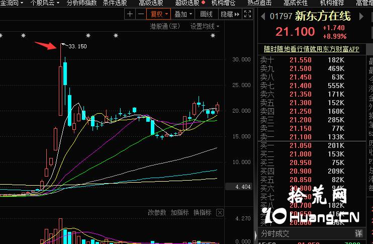Select 卖六 price 21.350
Image resolution: width=373 pixels, height=244 pixels.
tap(301, 94)
